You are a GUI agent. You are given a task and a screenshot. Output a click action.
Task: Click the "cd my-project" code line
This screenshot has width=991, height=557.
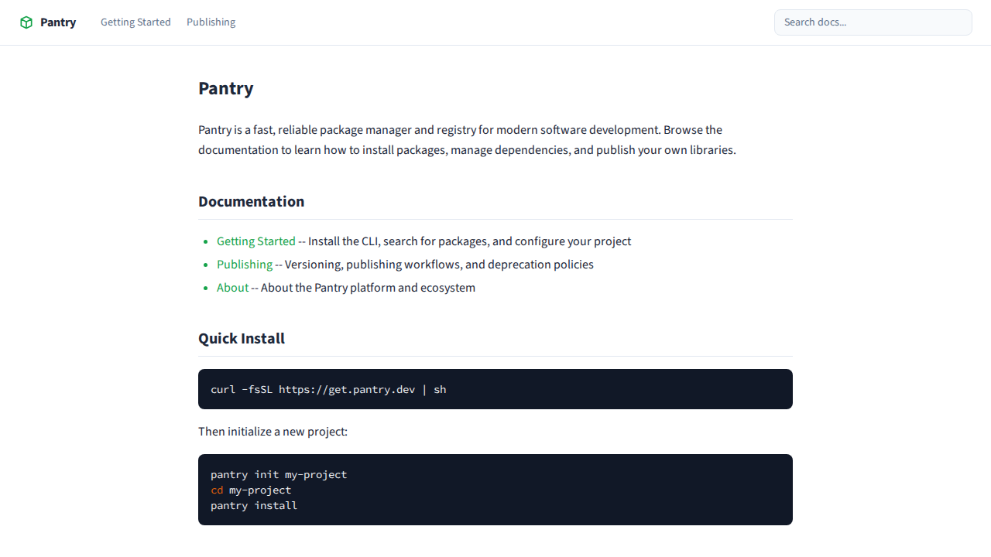(x=251, y=490)
